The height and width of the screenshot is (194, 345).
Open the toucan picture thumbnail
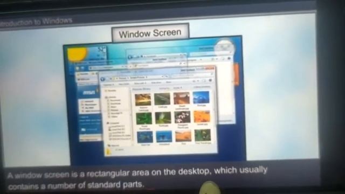[x=203, y=135]
